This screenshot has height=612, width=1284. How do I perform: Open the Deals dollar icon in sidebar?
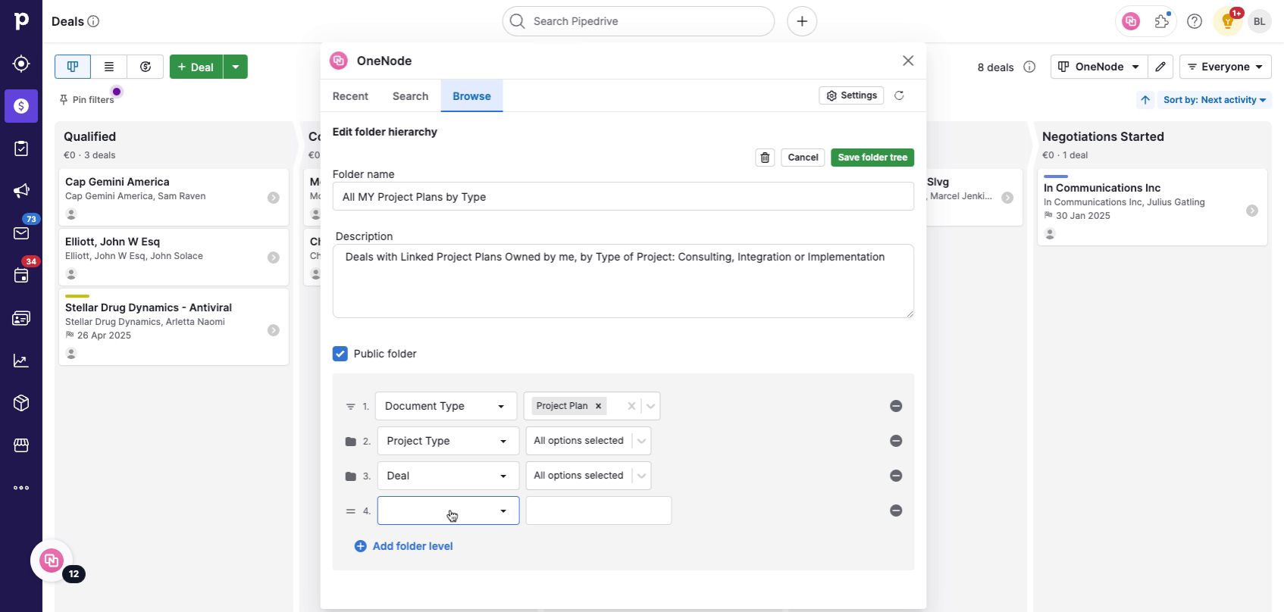pyautogui.click(x=21, y=106)
